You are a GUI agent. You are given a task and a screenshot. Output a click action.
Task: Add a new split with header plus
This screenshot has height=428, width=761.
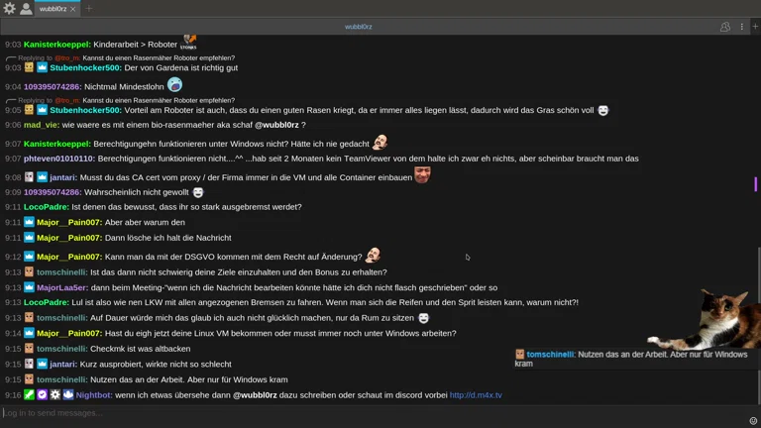(x=755, y=26)
